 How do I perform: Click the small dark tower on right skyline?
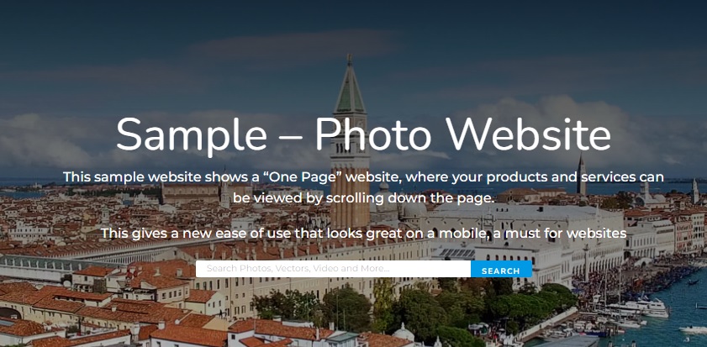coord(582,175)
